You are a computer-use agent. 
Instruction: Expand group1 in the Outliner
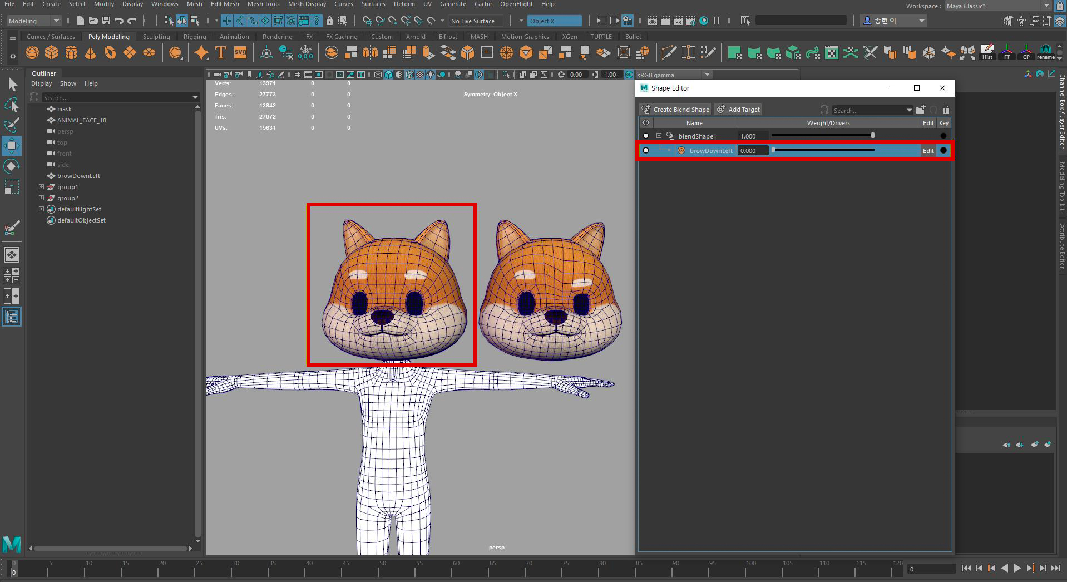click(x=41, y=187)
